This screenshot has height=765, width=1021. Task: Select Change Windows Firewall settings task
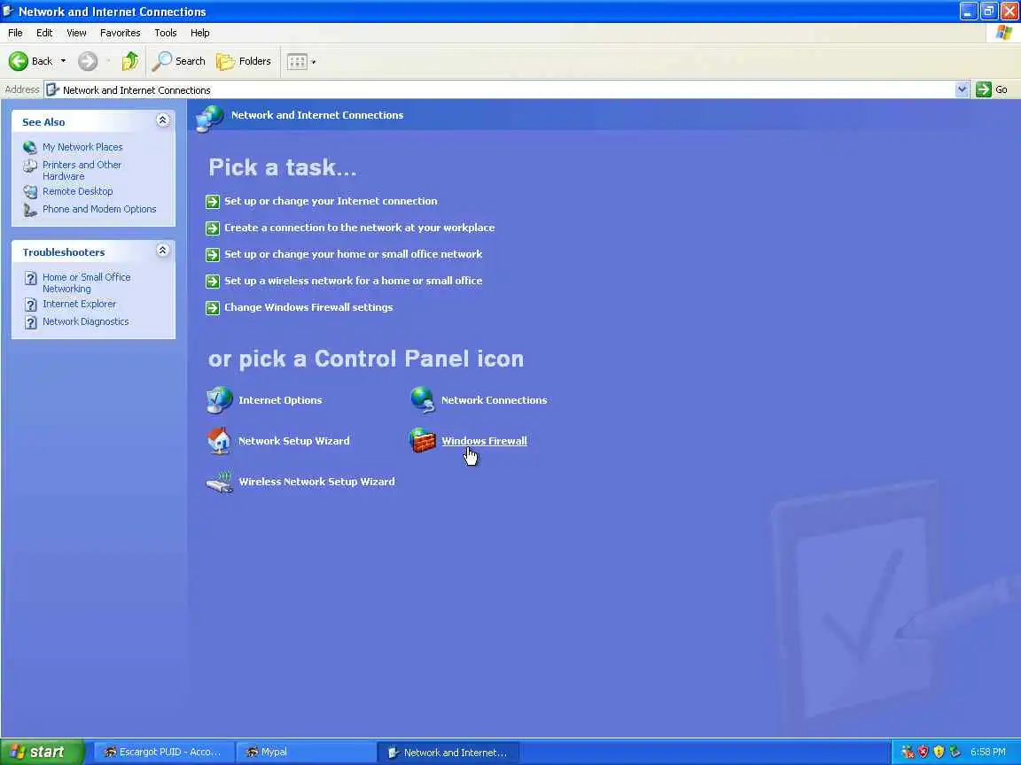(x=308, y=308)
